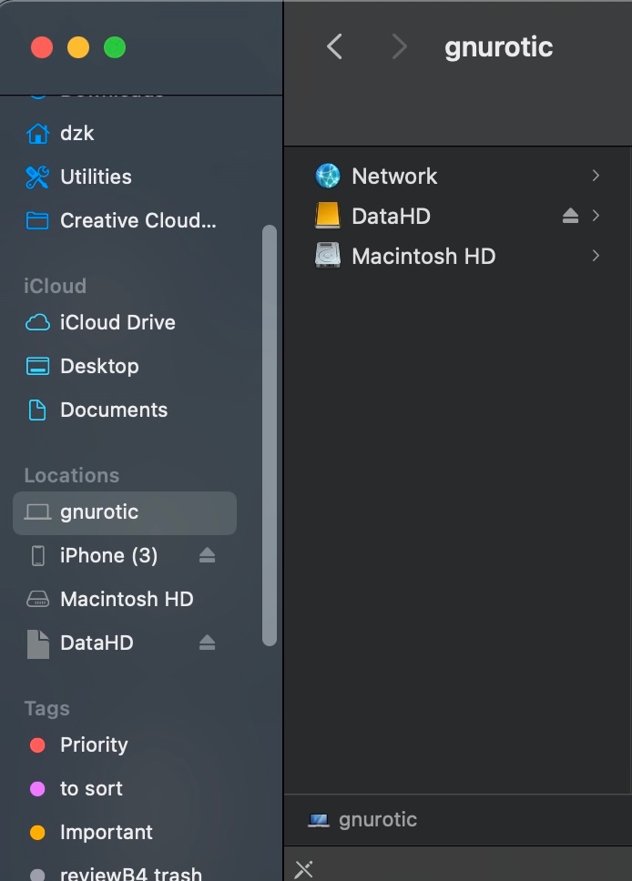Select the purple 'to sort' tag

click(x=90, y=788)
